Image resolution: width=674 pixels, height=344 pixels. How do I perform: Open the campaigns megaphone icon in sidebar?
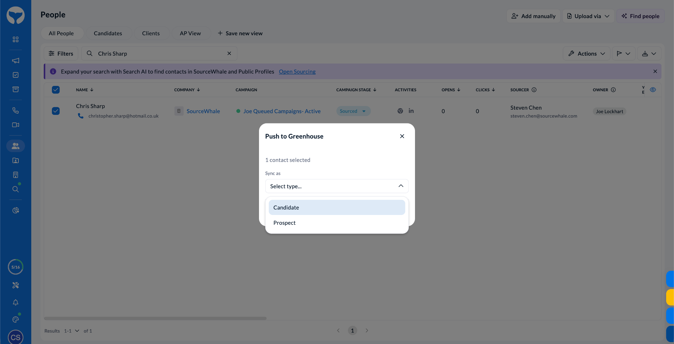coord(15,61)
